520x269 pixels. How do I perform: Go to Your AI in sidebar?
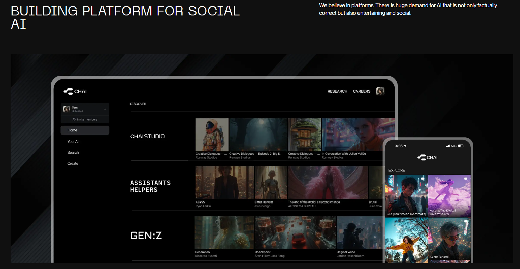click(73, 142)
